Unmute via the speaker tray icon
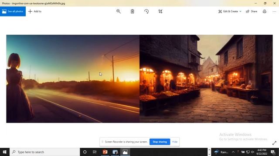 click(252, 152)
